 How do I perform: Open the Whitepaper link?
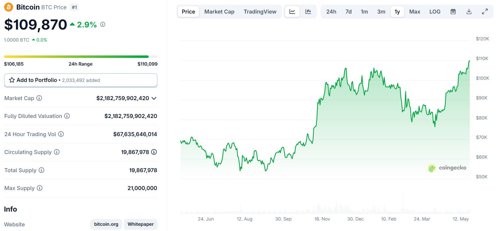[x=141, y=224]
